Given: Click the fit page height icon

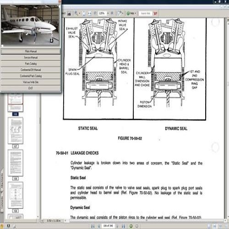Looking at the screenshot, I should [x=84, y=13].
